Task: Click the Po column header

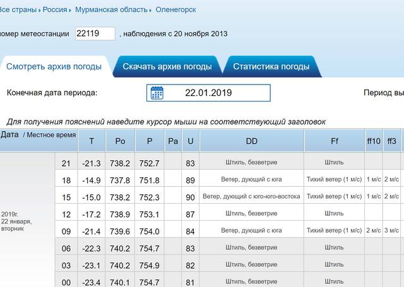Action: 120,141
